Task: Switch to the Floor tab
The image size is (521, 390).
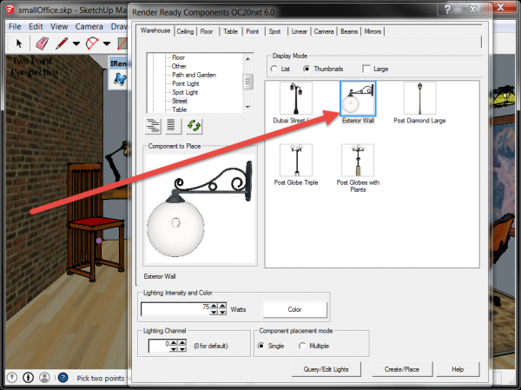Action: pyautogui.click(x=207, y=31)
